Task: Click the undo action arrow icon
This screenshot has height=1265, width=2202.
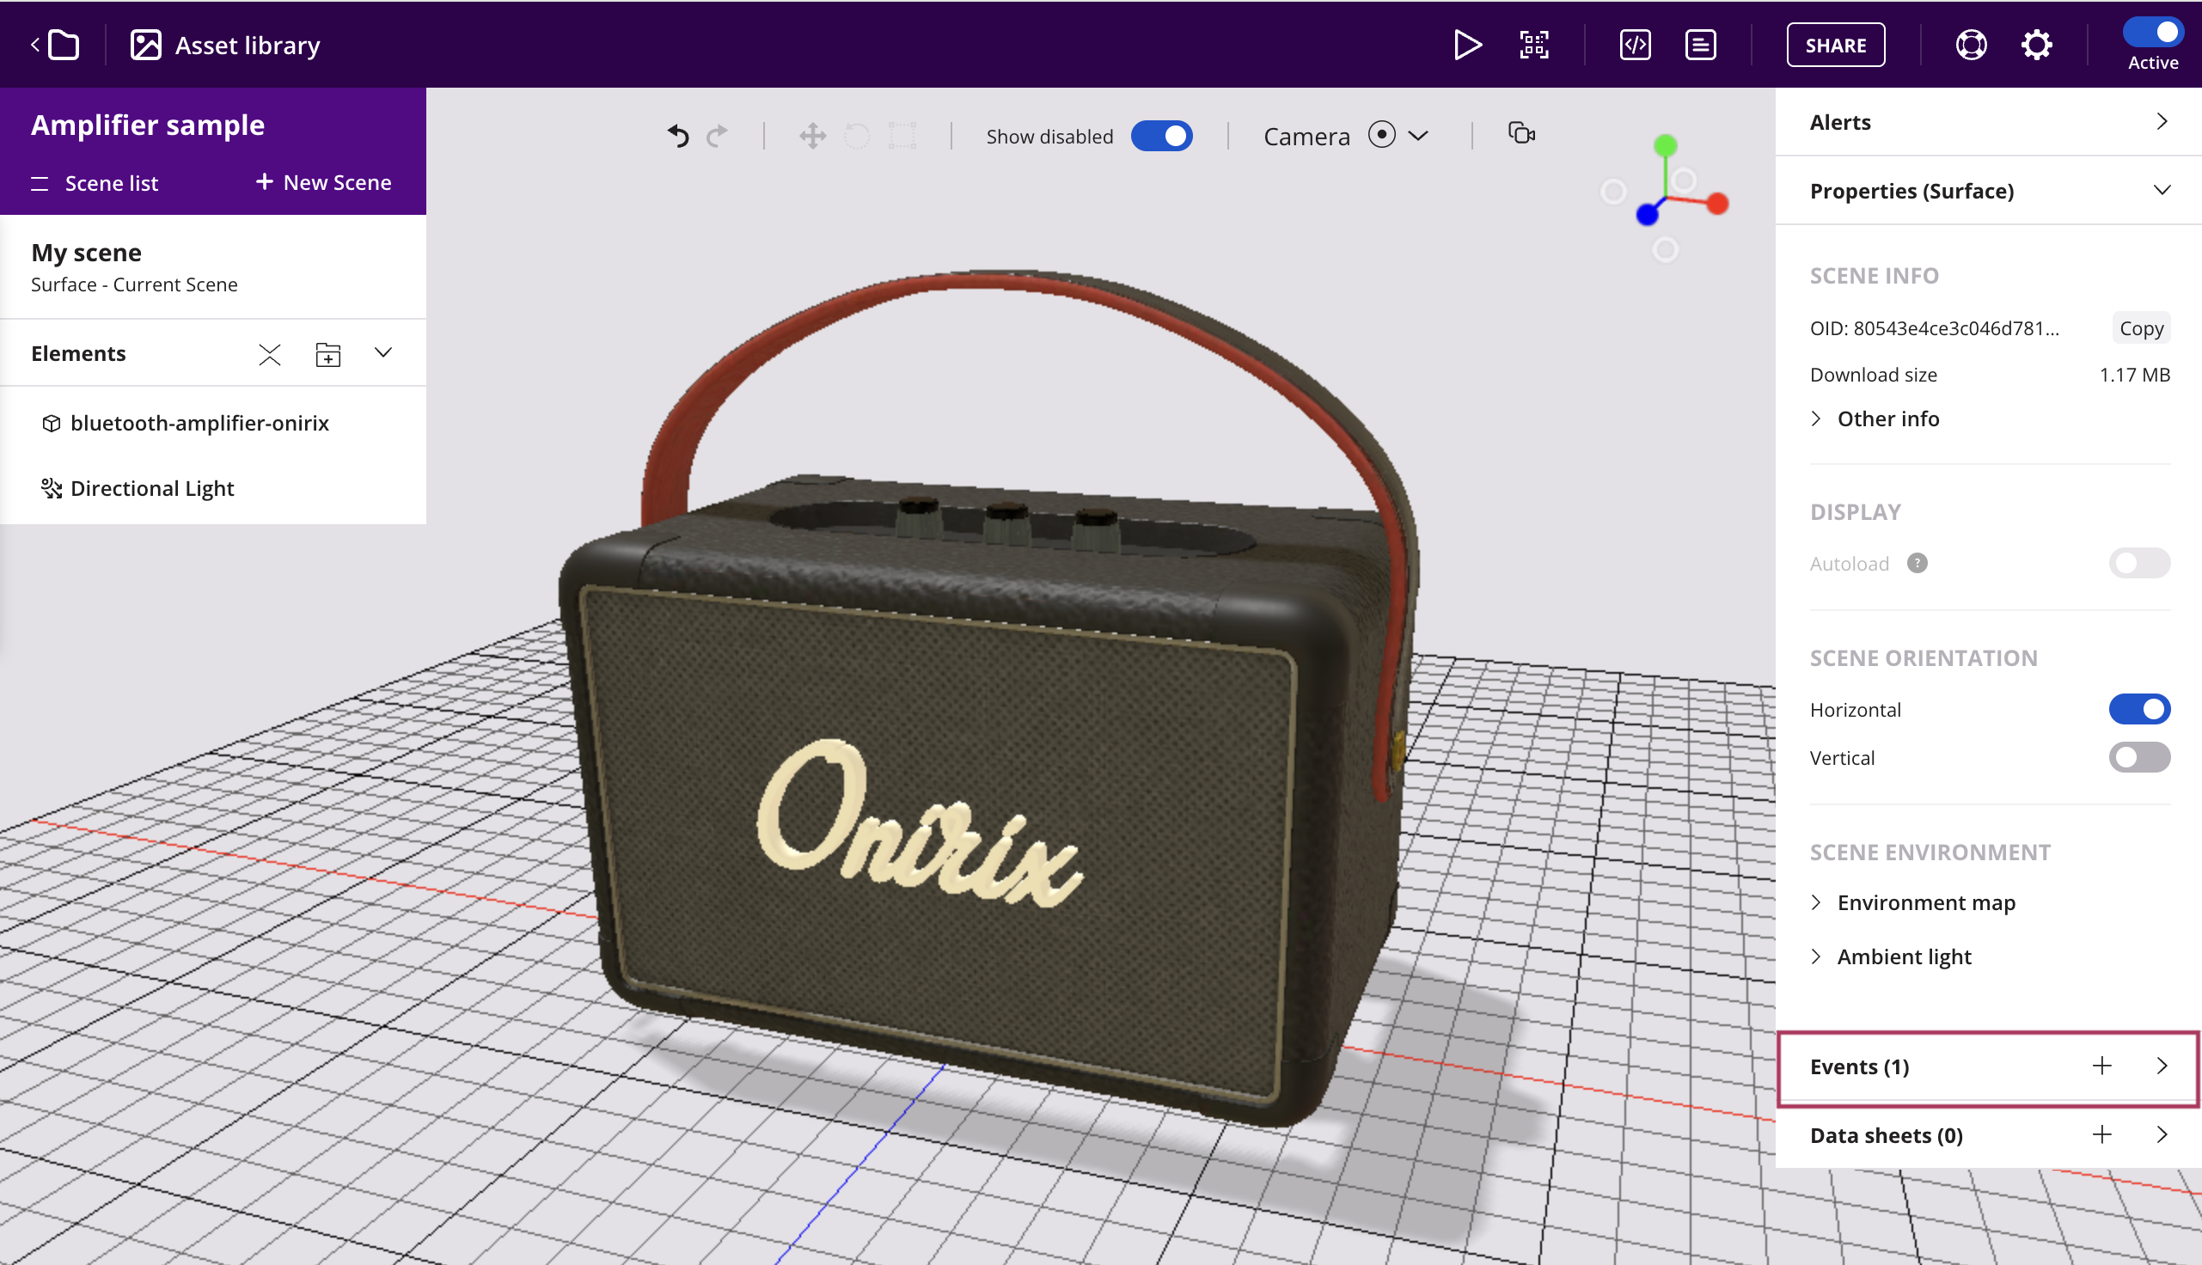Action: [x=677, y=135]
